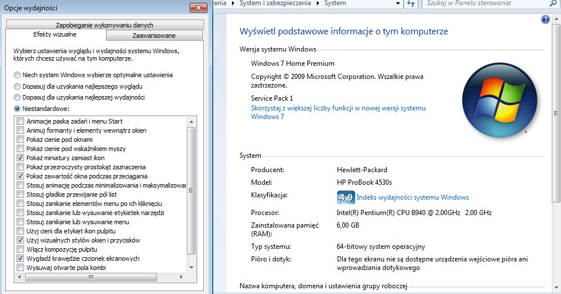The width and height of the screenshot is (561, 294).
Task: Check 'Stosuj zanikanie lub wysuwanie menu'
Action: click(21, 222)
